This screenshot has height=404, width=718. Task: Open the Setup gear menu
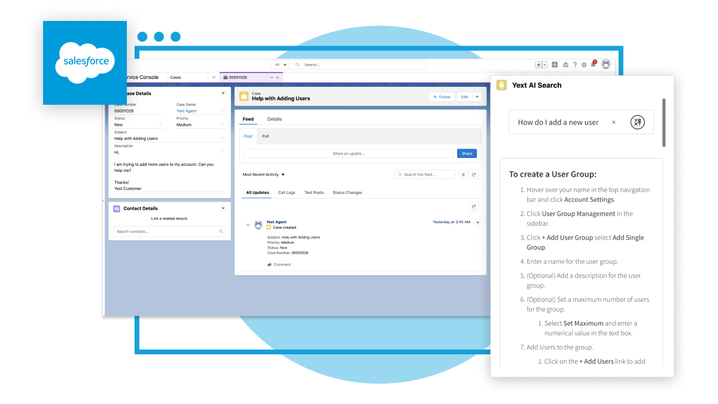coord(584,65)
